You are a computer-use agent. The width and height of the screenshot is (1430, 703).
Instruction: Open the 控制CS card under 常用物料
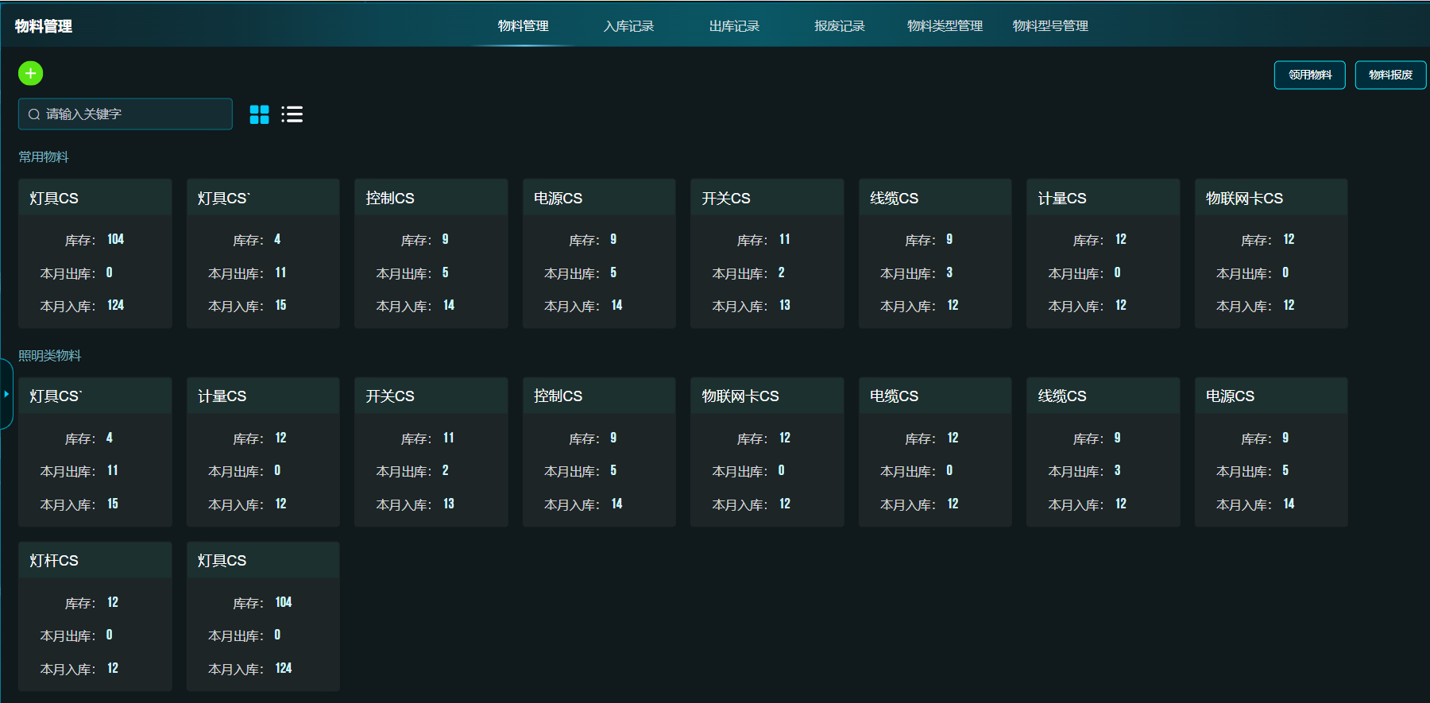(x=431, y=253)
